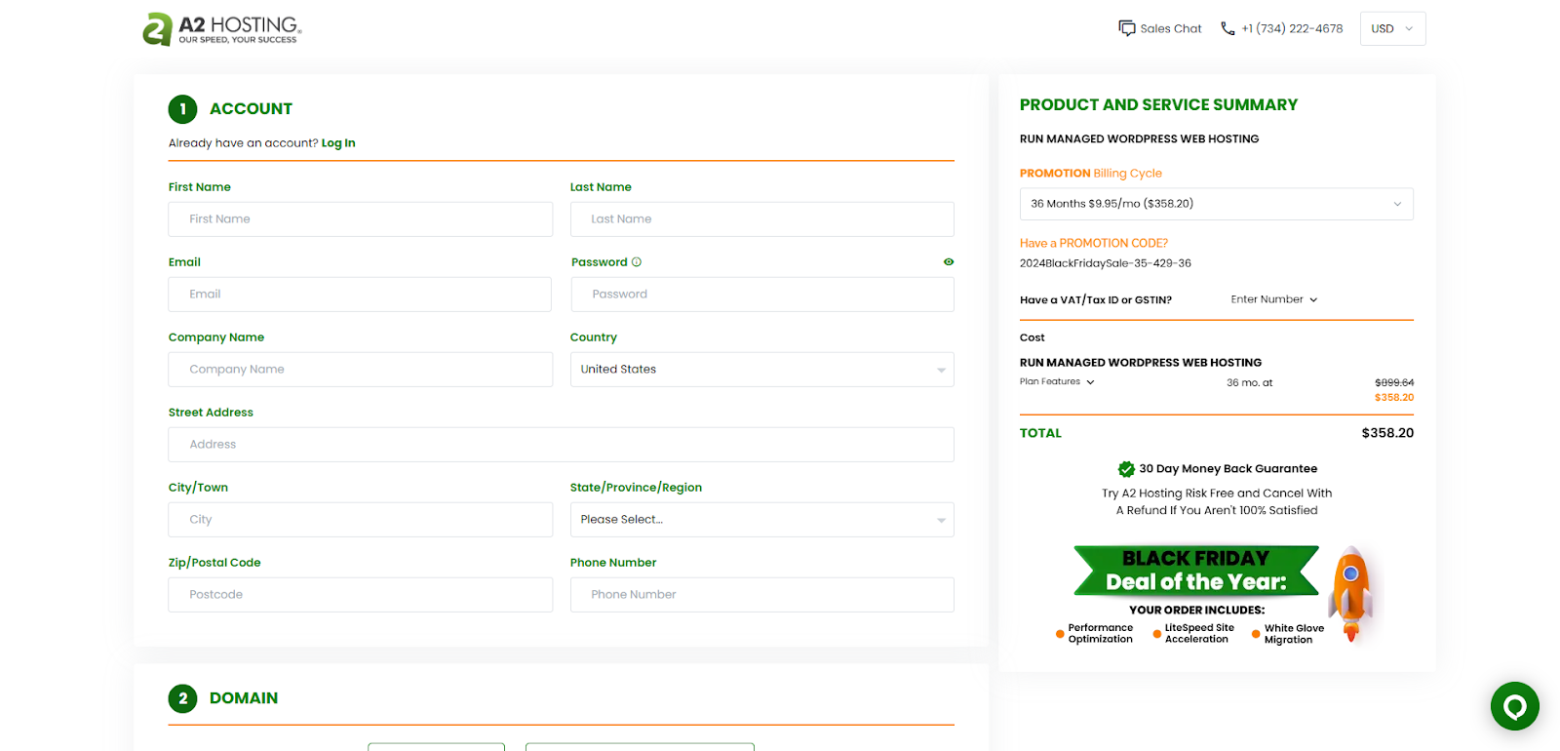This screenshot has width=1560, height=751.
Task: Click the 30 Day Money Back Guarantee text
Action: [x=1228, y=469]
